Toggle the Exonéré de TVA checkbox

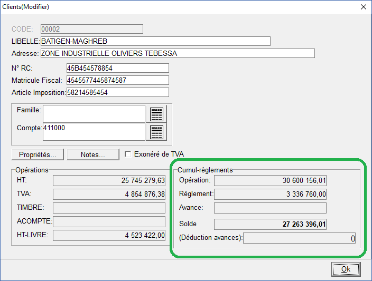[128, 154]
